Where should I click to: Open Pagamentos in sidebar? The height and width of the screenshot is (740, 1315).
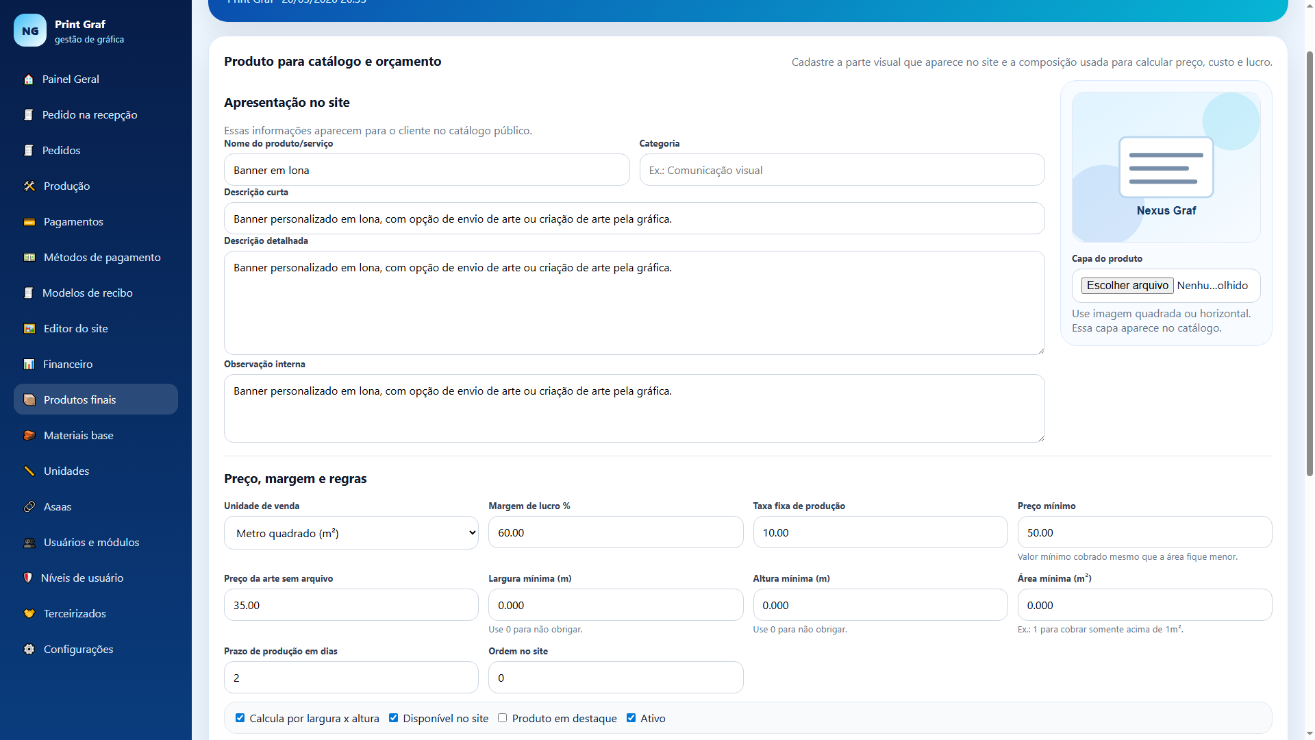click(x=96, y=222)
